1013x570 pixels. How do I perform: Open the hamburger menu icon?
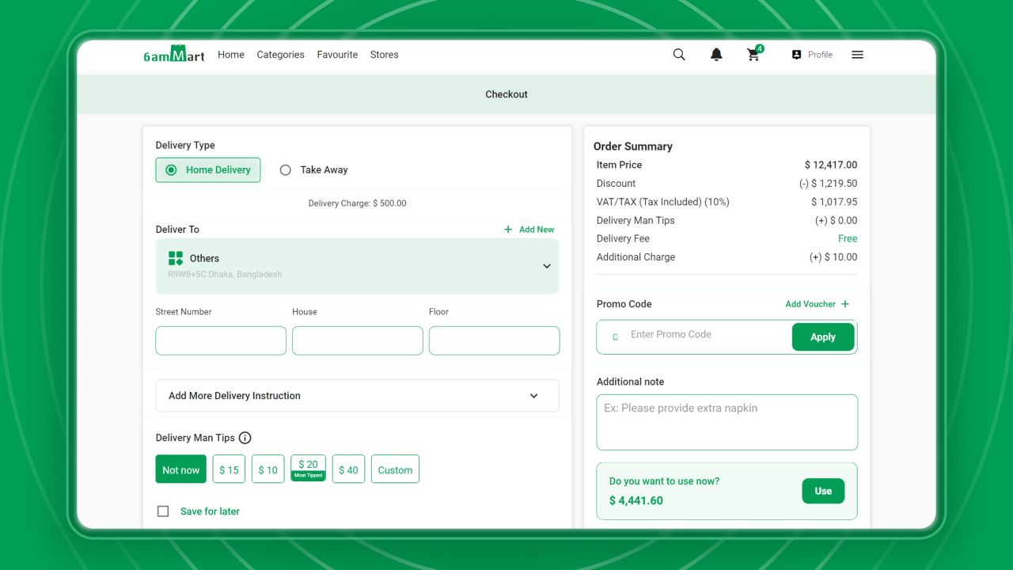857,55
